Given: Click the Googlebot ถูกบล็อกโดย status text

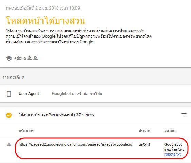Looking at the screenshot, I should pos(174,147).
